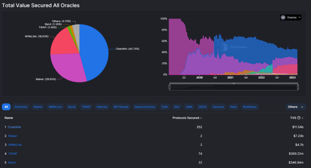Click the Total Value Secured All Oracles heading
The width and height of the screenshot is (311, 168).
(41, 6)
